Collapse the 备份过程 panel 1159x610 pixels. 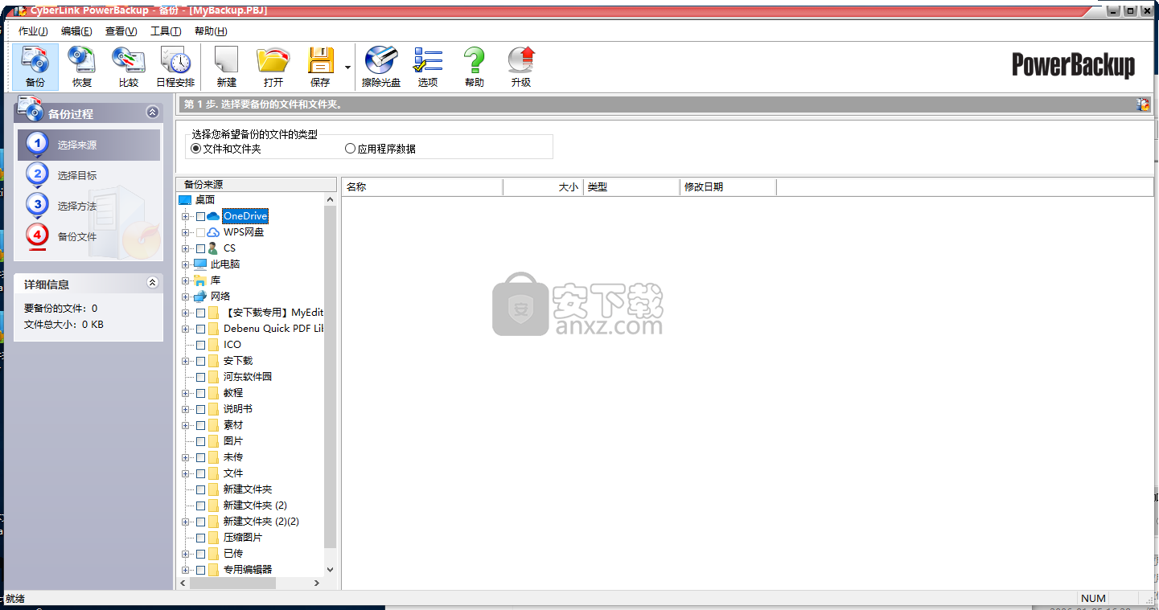152,113
